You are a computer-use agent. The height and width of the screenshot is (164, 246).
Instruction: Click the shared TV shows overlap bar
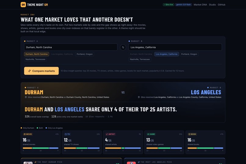(82, 148)
